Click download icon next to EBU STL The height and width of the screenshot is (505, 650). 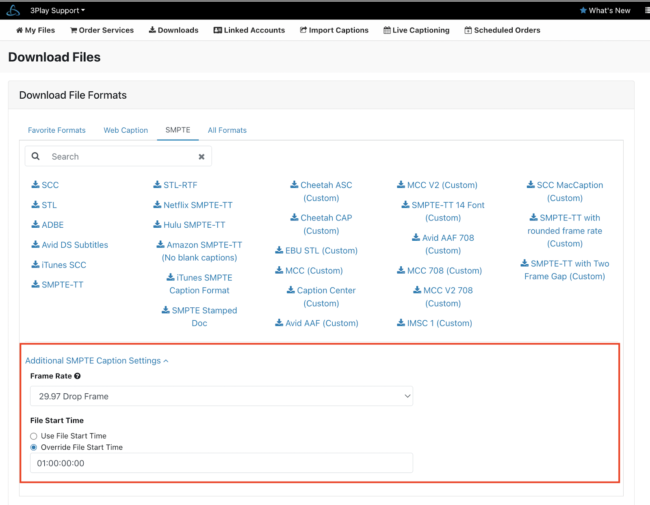click(279, 250)
